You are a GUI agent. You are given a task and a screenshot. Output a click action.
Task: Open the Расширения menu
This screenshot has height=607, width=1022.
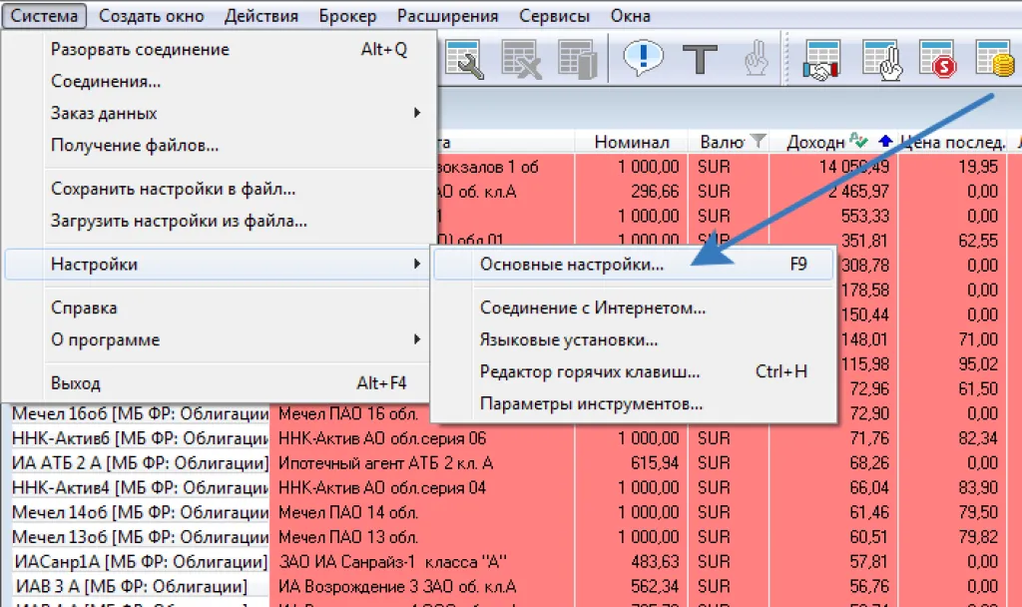click(x=447, y=16)
